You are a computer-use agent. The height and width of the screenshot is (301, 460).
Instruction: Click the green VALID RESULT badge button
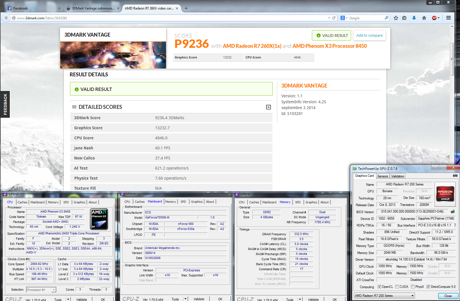pos(331,36)
